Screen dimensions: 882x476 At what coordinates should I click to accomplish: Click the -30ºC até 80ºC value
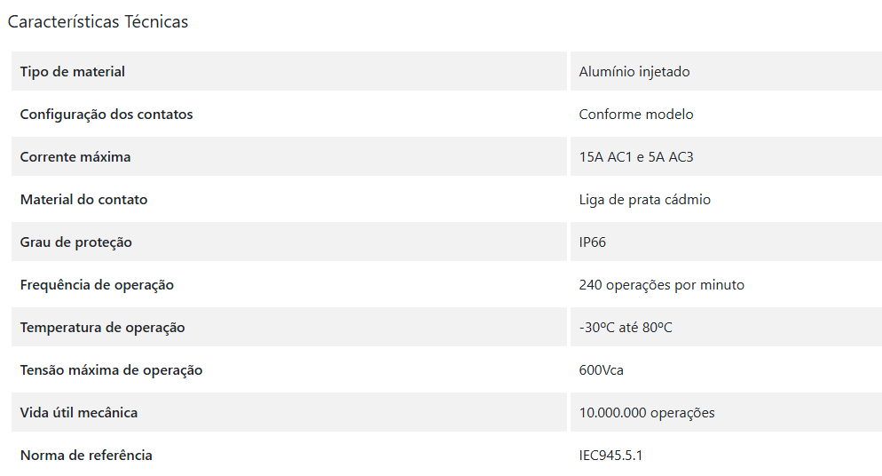pos(625,328)
